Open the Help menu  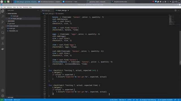click(x=30, y=7)
